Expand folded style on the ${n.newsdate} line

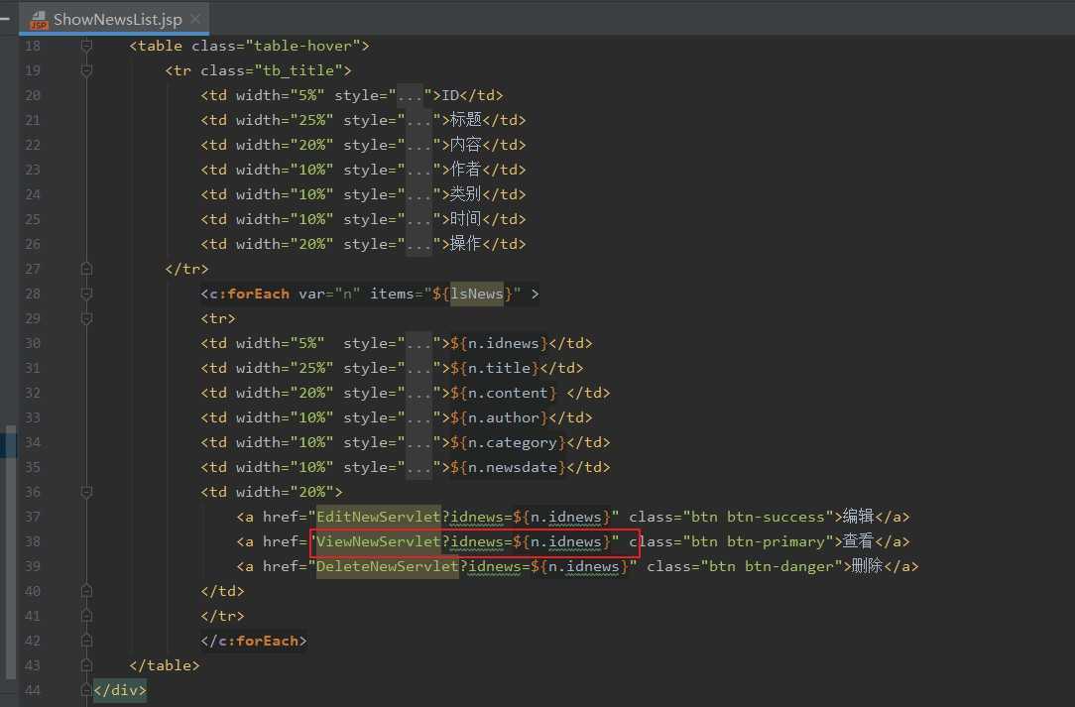tap(418, 466)
